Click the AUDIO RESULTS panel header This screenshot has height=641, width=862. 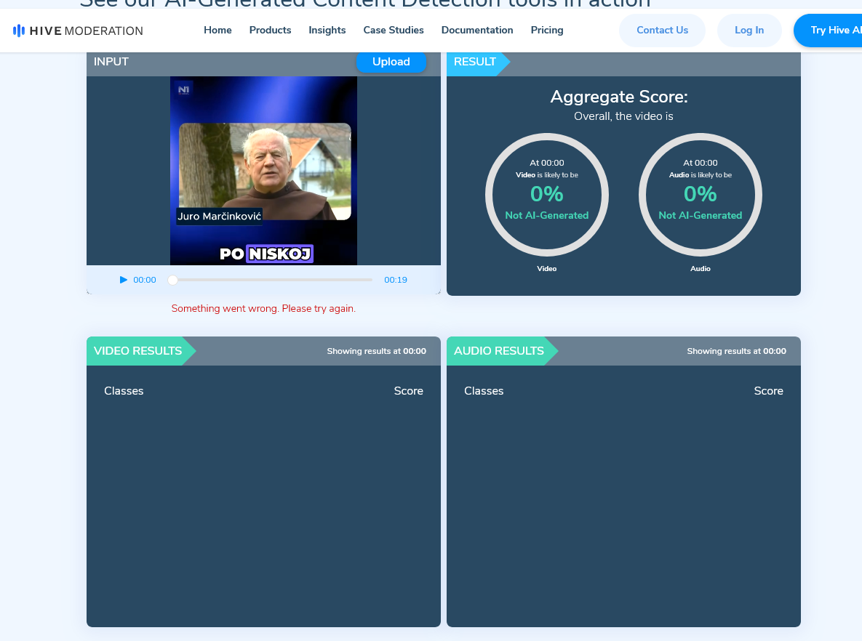pos(499,351)
